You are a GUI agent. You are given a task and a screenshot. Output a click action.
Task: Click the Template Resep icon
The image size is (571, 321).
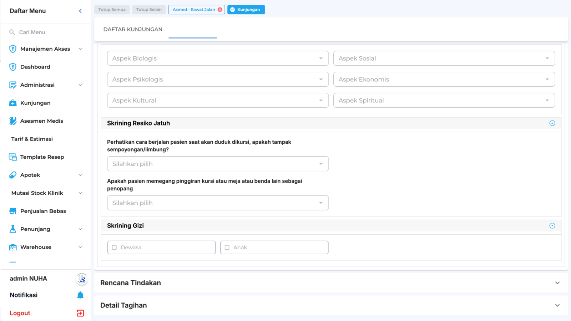click(13, 157)
